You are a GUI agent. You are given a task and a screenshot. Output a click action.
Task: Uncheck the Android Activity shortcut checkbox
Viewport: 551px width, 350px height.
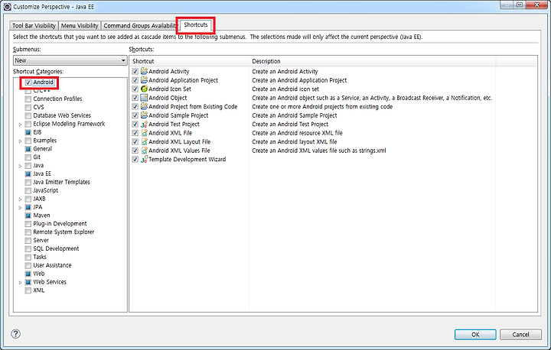pos(135,71)
